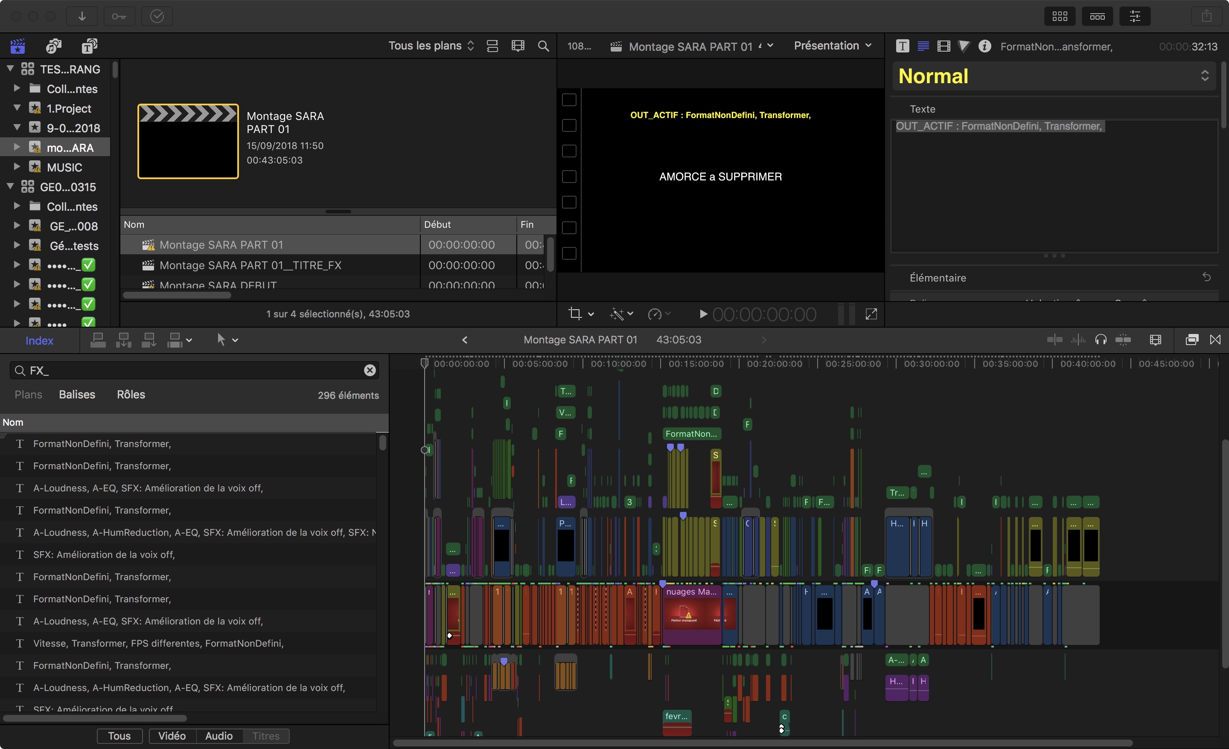Viewport: 1229px width, 749px height.
Task: Expand the MUSIC event
Action: [17, 166]
